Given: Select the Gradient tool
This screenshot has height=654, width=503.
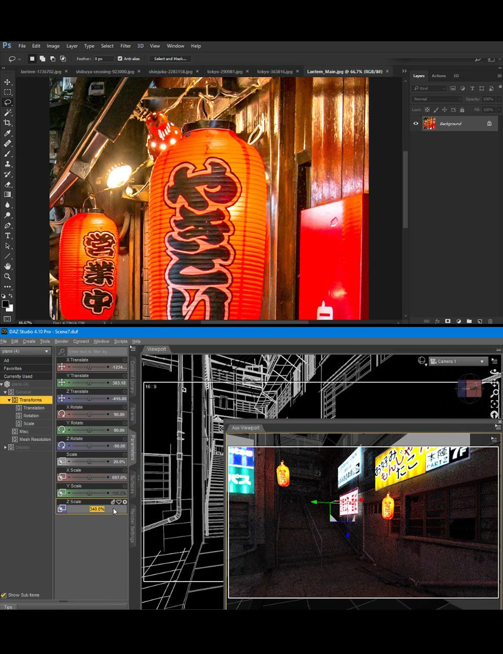Looking at the screenshot, I should [7, 194].
